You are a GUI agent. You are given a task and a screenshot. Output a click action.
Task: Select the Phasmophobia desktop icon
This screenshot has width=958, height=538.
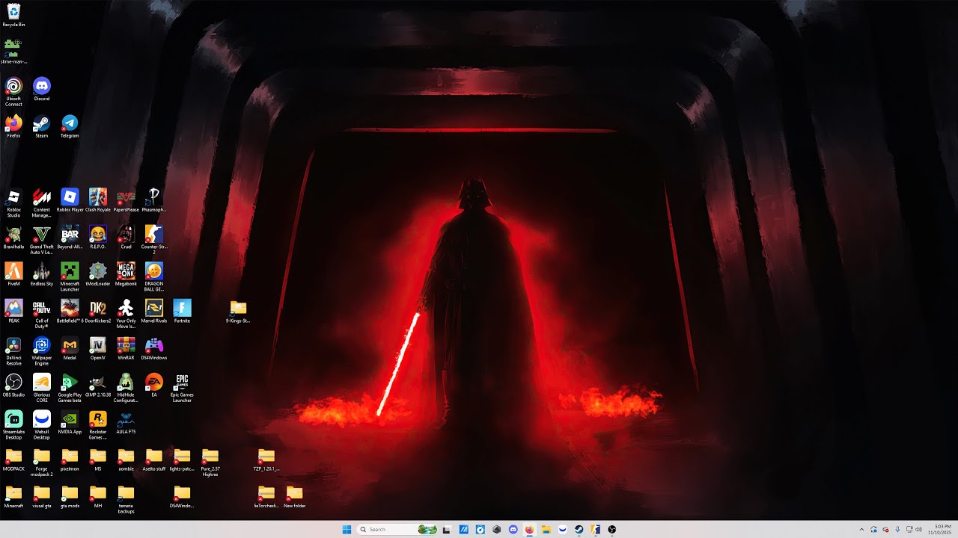point(154,200)
